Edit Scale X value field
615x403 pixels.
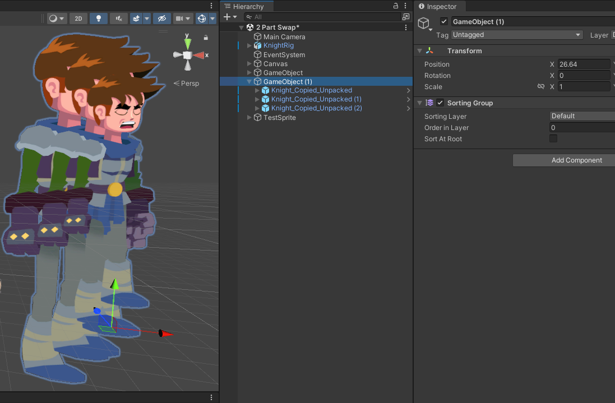(x=584, y=87)
